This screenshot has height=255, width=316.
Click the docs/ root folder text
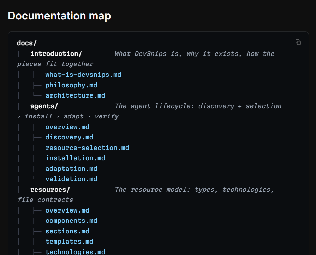click(x=26, y=43)
